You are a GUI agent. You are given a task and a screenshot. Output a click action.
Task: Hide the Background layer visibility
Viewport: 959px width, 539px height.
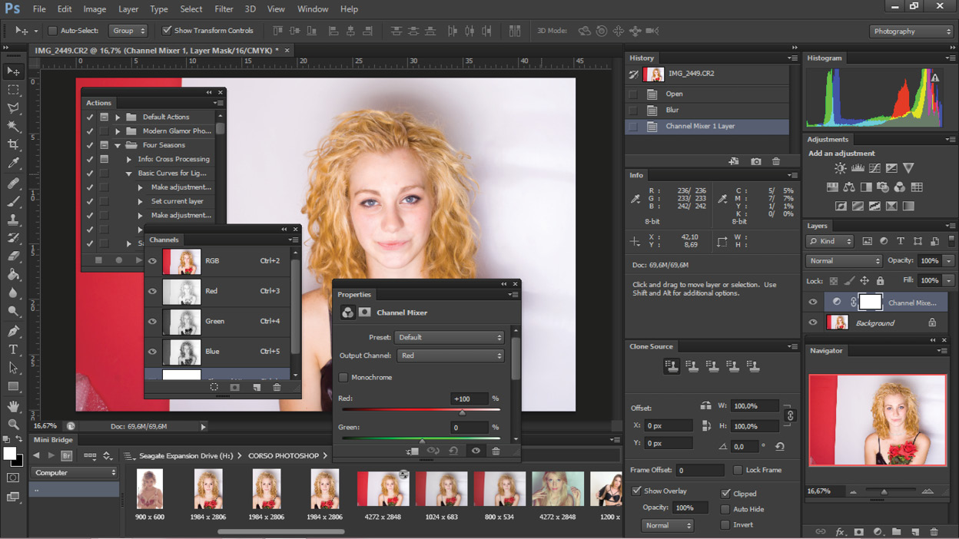click(x=813, y=323)
